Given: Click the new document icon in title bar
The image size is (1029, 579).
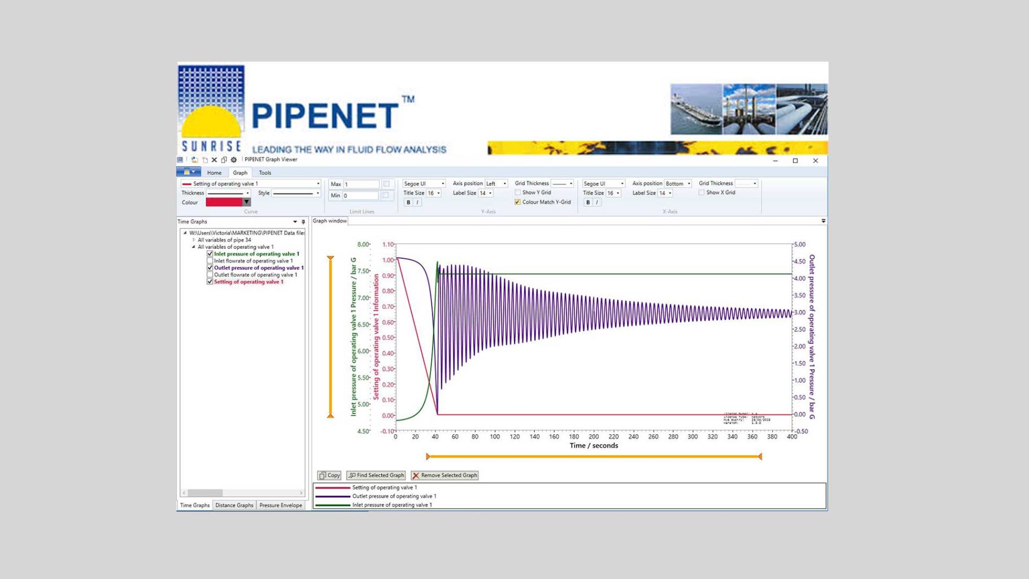Looking at the screenshot, I should pyautogui.click(x=205, y=160).
